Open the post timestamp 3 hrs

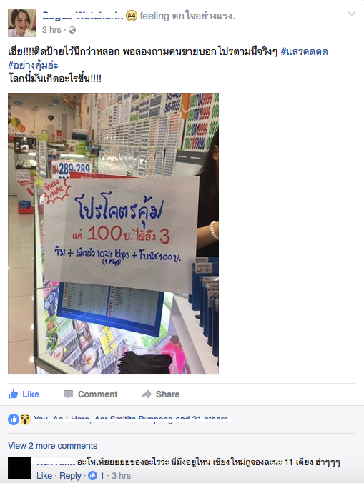[x=51, y=30]
